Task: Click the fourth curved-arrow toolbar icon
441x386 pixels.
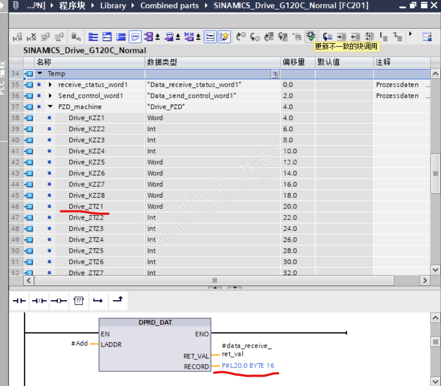Action: coord(283,37)
